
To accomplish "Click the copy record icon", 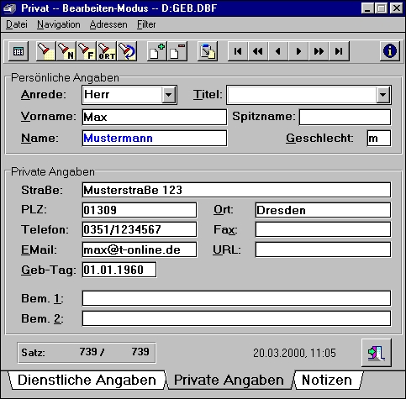I will 208,51.
